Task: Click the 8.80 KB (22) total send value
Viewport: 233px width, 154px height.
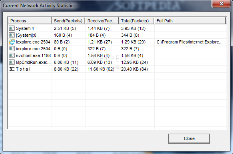Action: point(66,69)
